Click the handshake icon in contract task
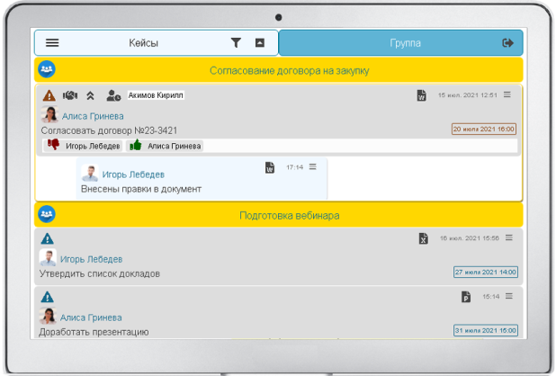Viewport: 556px width, 376px height. click(70, 95)
